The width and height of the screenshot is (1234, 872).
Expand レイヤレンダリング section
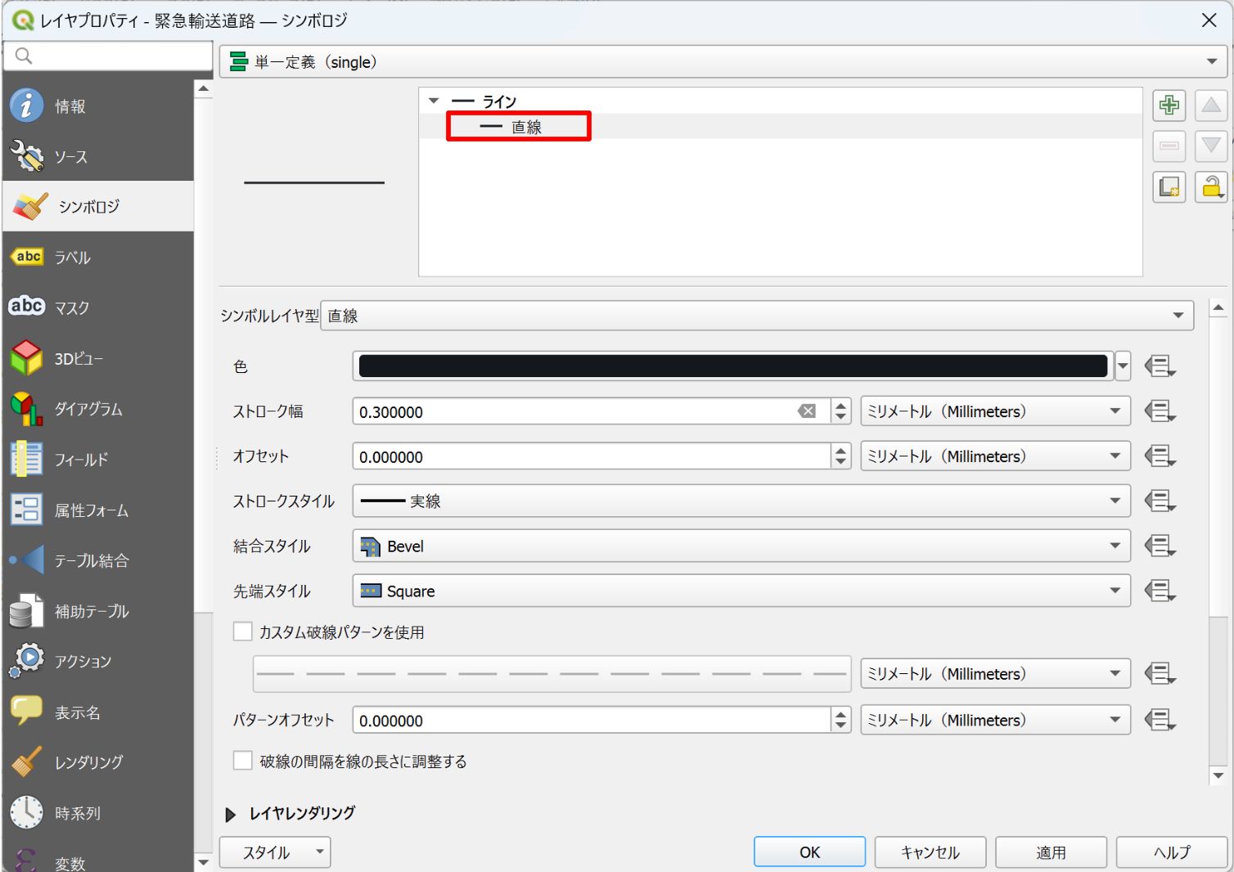[231, 815]
